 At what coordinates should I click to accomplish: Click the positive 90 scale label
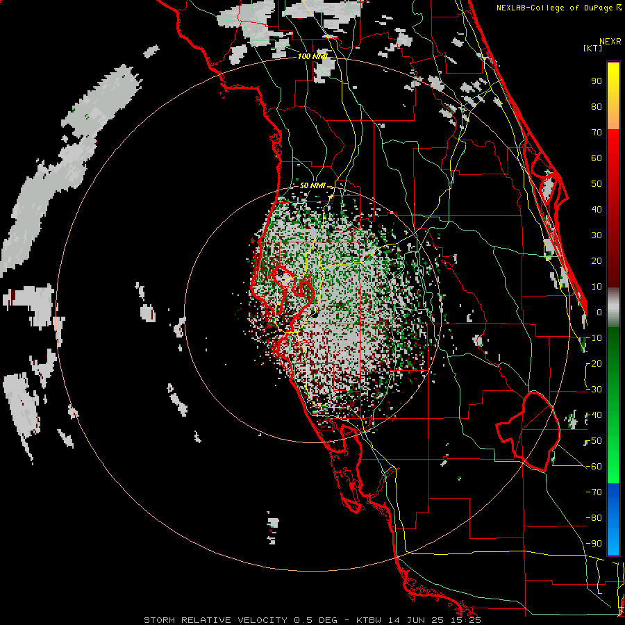597,81
